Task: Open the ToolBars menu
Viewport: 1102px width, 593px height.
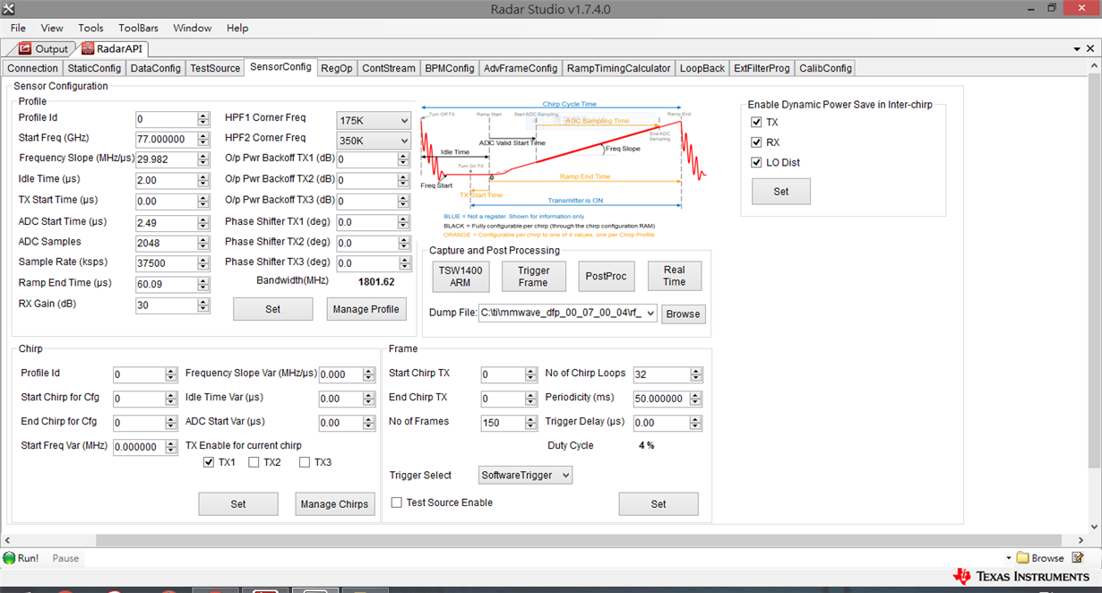Action: (x=138, y=28)
